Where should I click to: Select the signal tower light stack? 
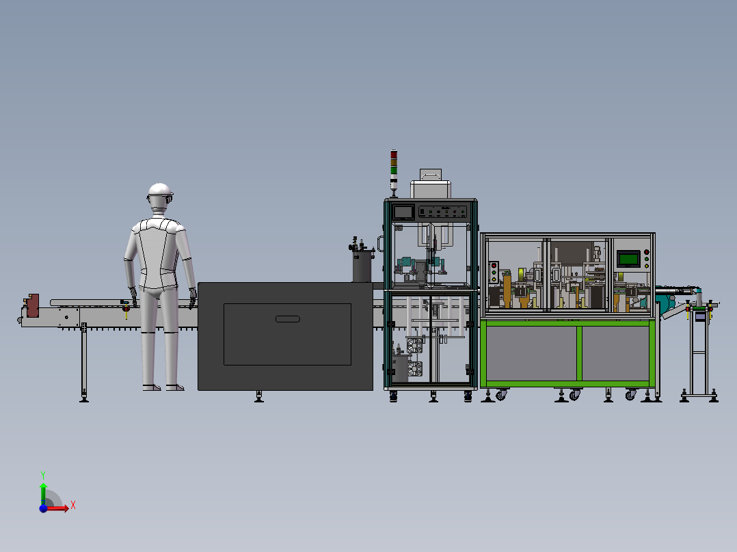pyautogui.click(x=394, y=172)
